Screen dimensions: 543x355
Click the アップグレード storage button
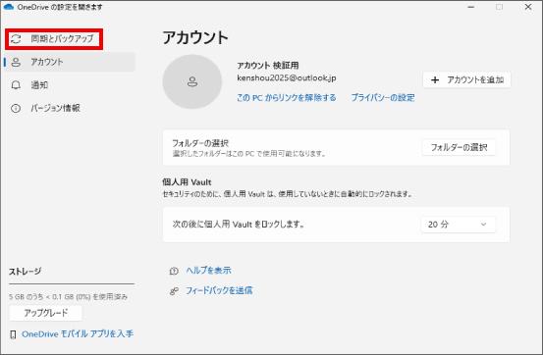pyautogui.click(x=46, y=313)
